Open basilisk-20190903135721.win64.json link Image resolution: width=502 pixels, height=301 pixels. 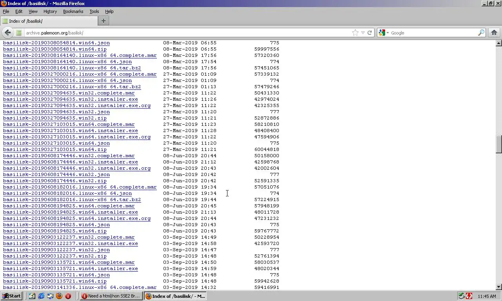(56, 275)
